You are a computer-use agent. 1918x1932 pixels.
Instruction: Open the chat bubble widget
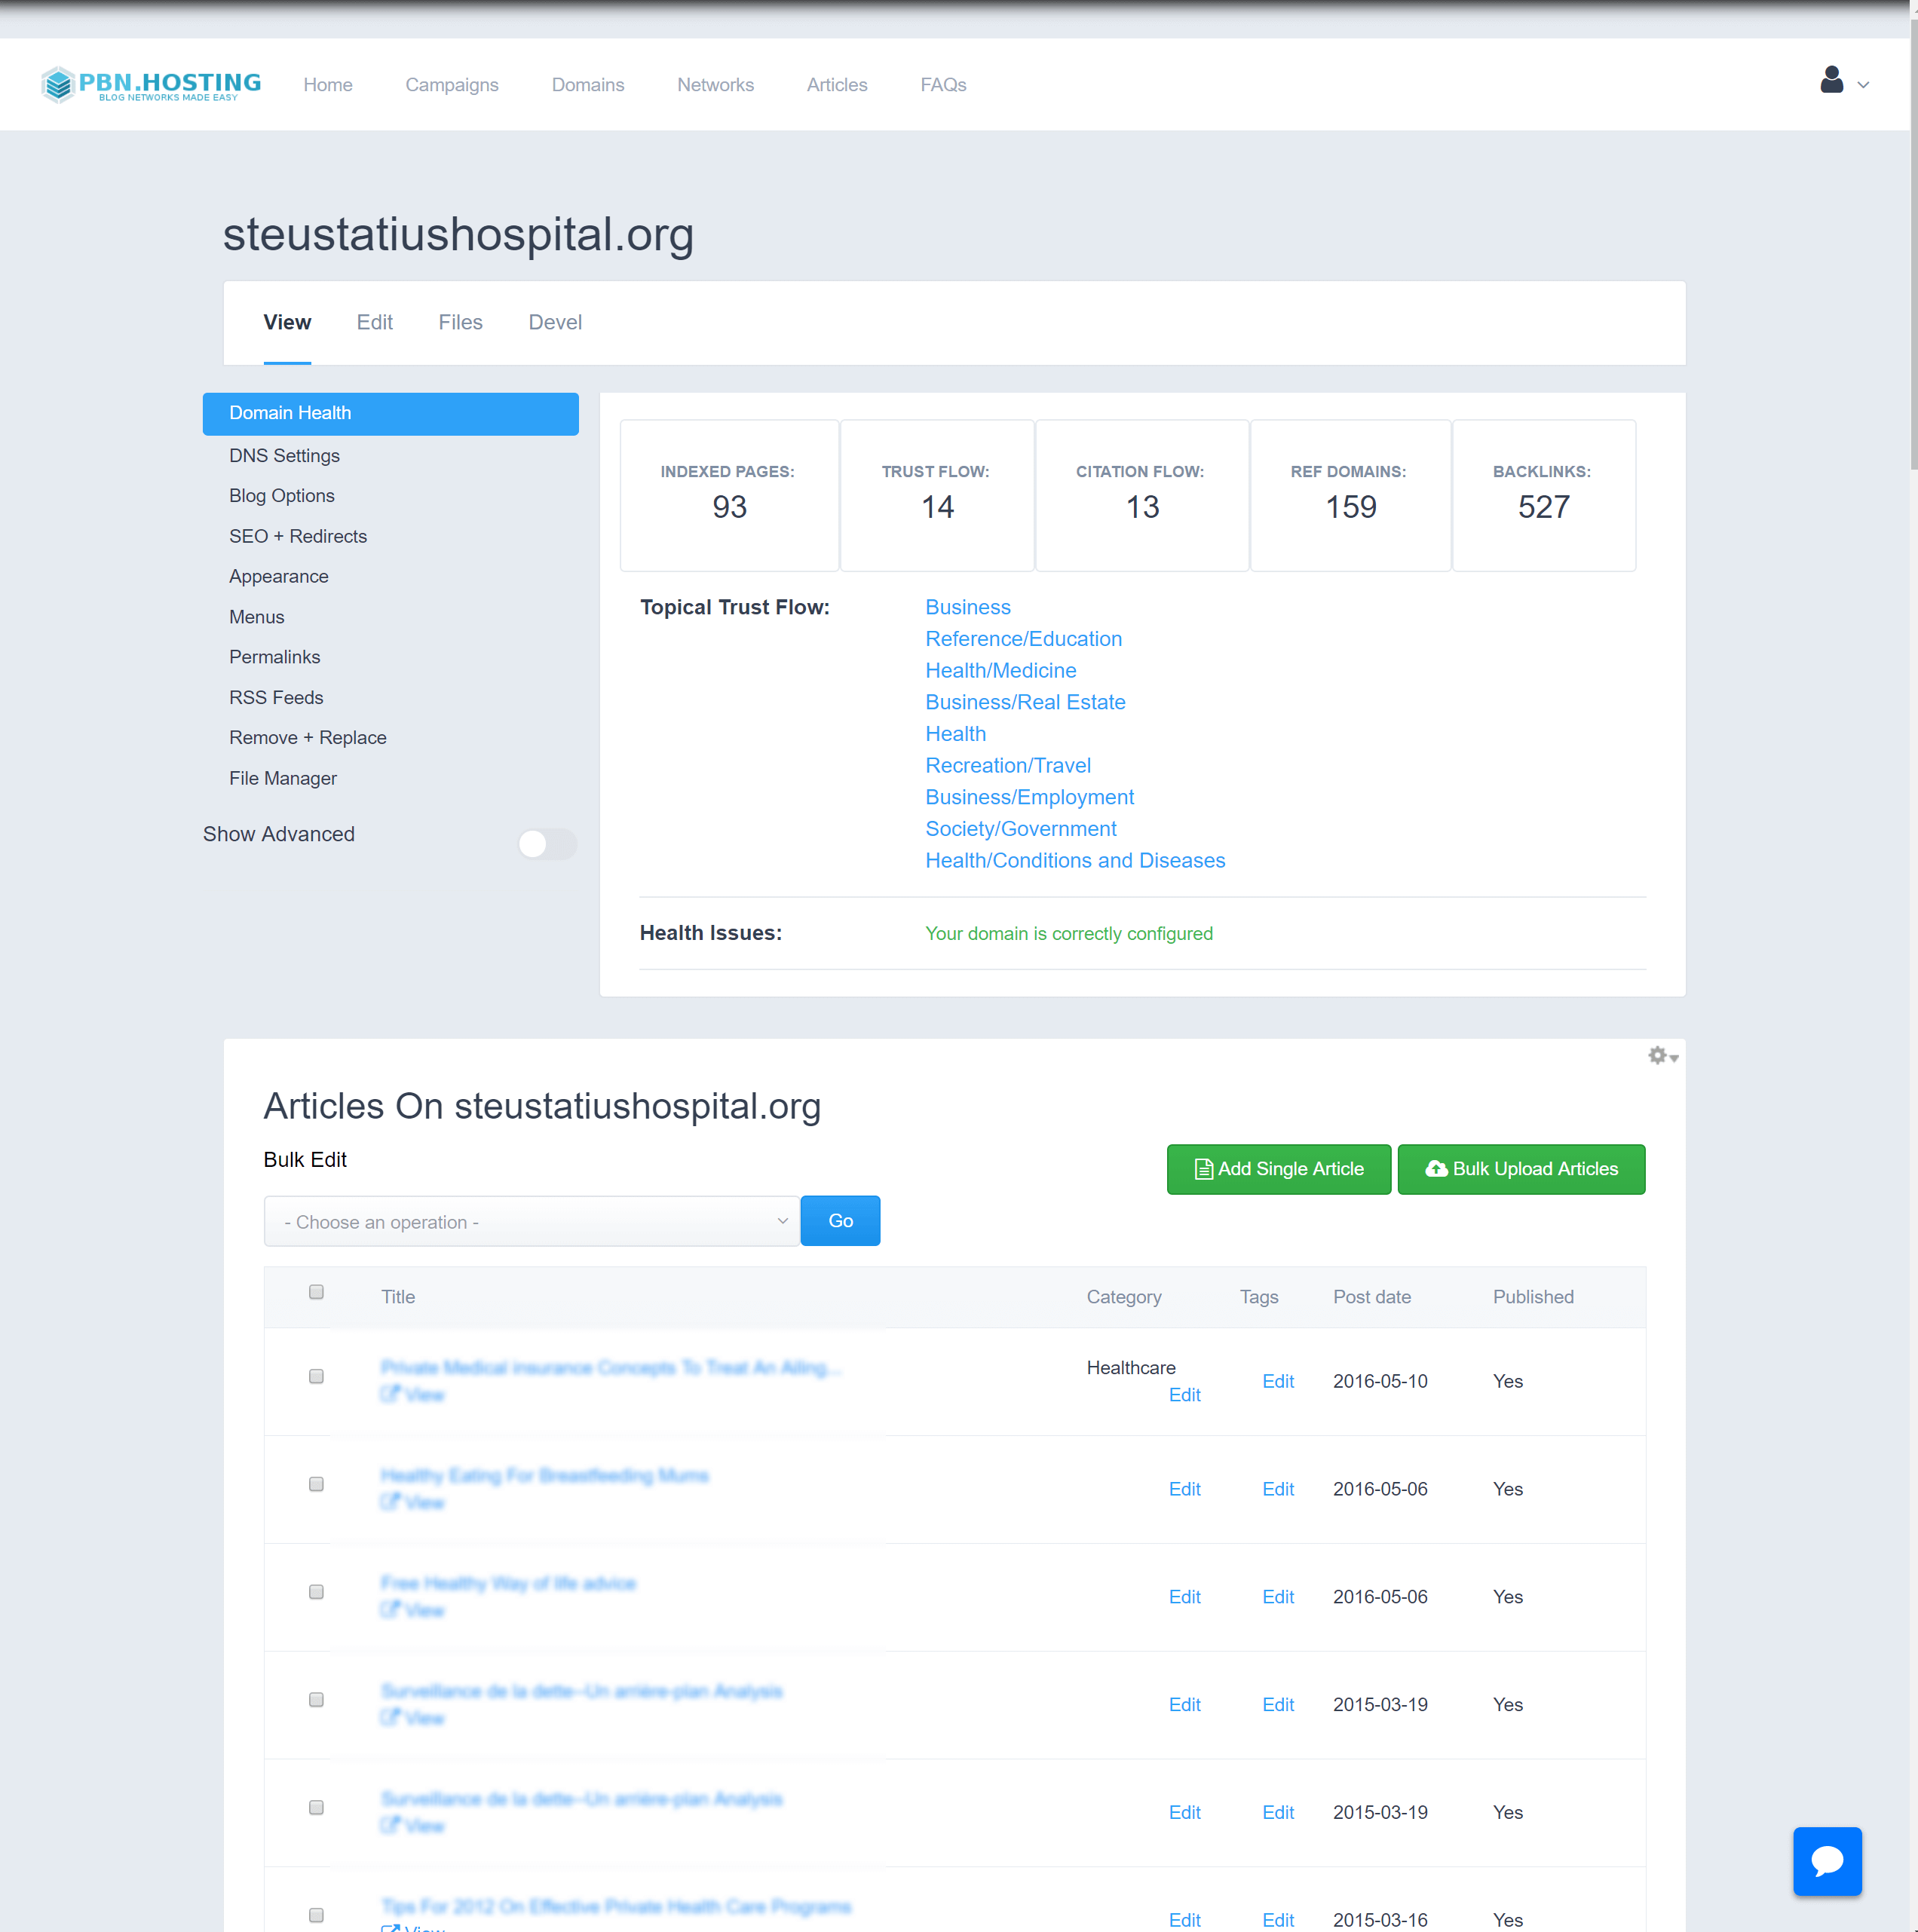(x=1827, y=1861)
